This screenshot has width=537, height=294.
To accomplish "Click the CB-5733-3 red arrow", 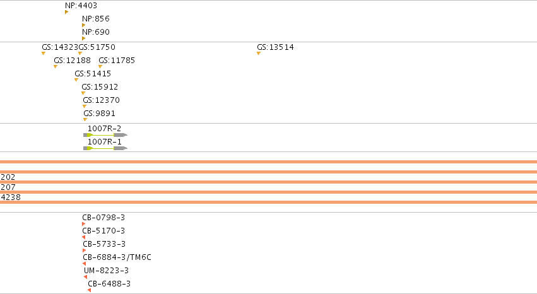I will click(85, 250).
